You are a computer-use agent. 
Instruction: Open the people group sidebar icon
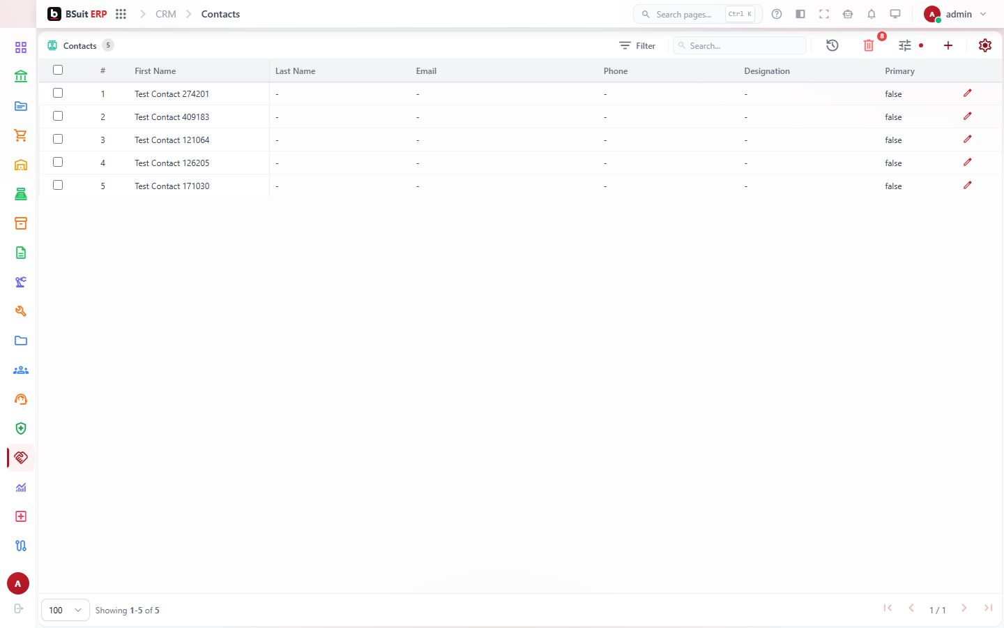21,370
